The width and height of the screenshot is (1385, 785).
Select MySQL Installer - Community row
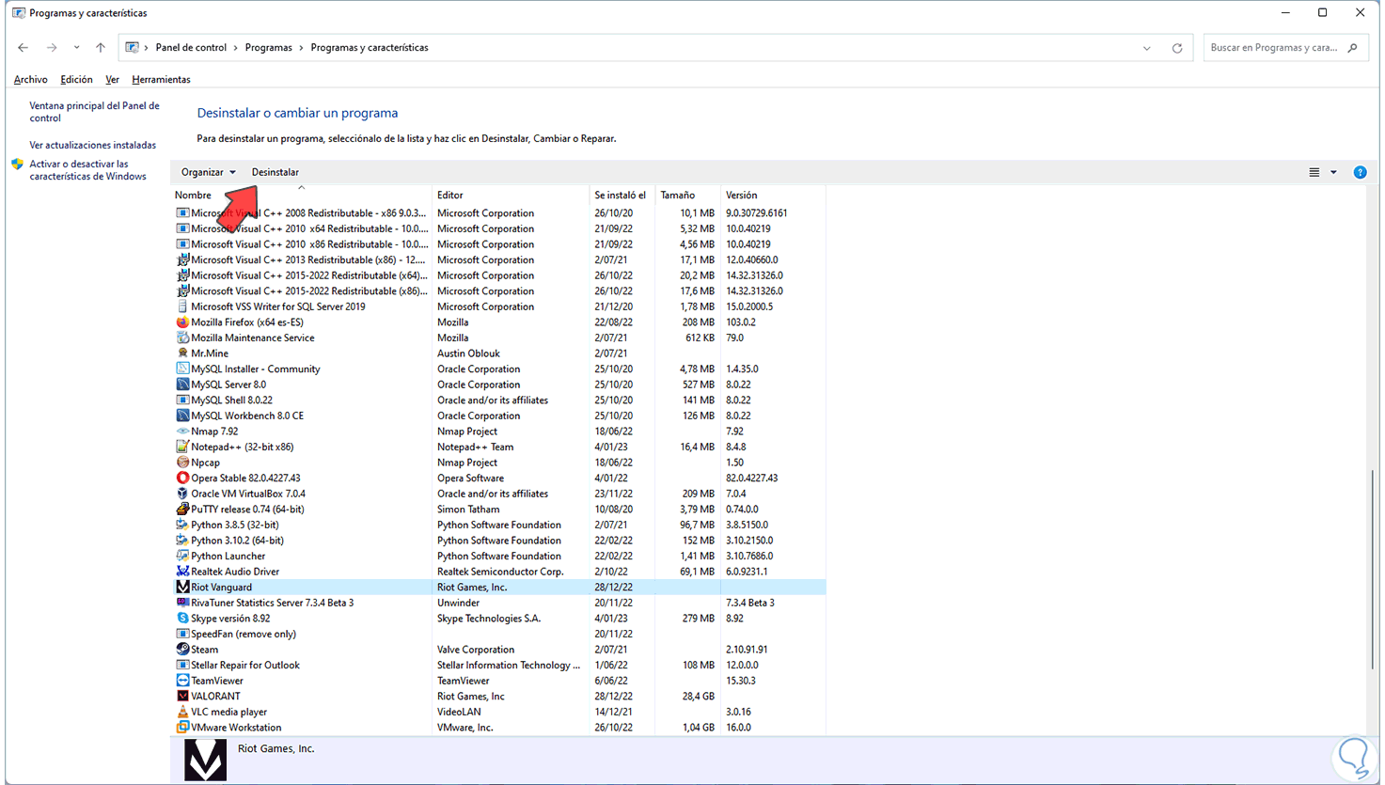[x=500, y=369]
